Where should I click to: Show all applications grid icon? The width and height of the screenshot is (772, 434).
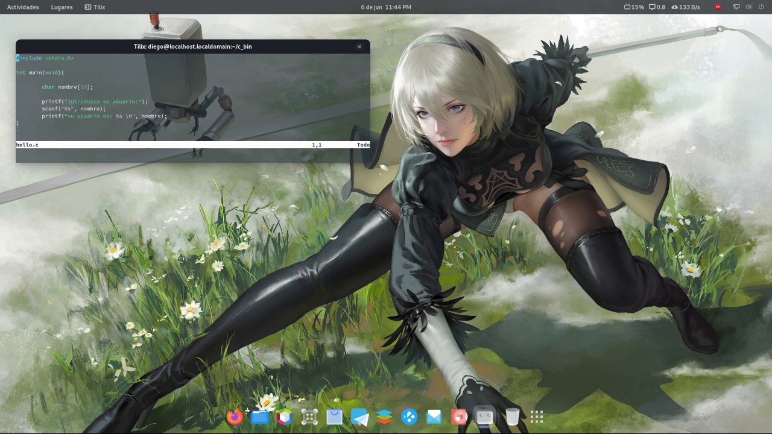[x=537, y=417]
